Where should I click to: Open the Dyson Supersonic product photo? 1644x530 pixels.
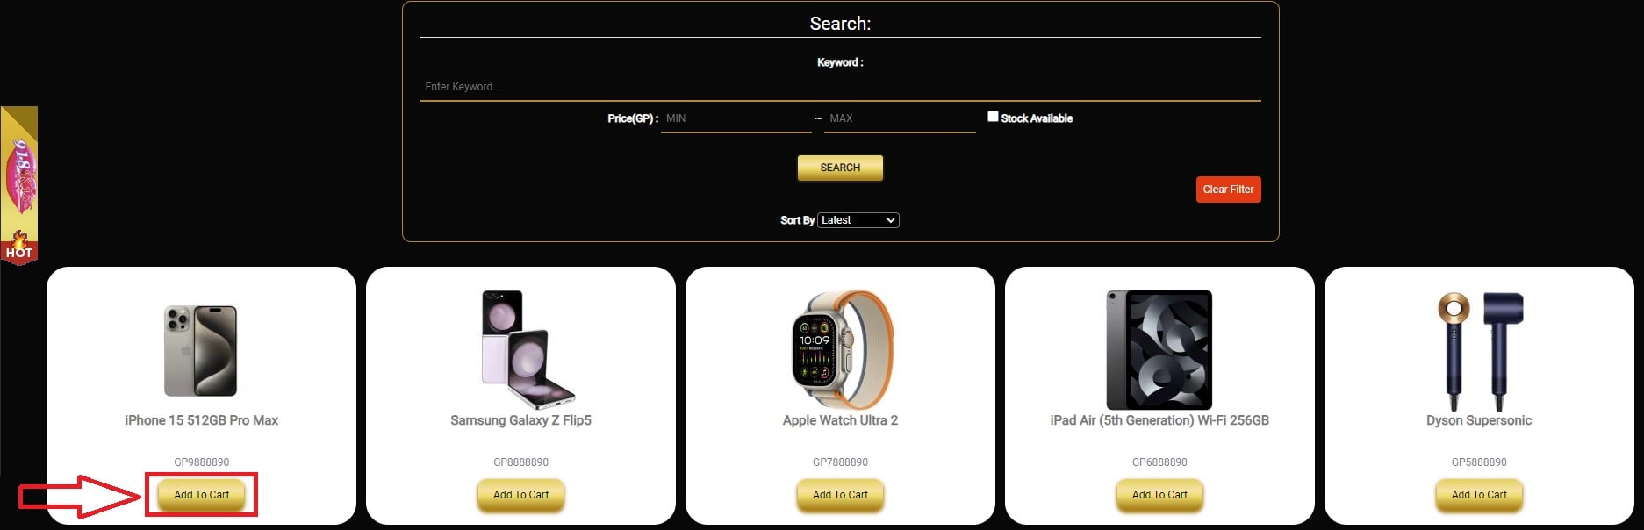pos(1480,349)
